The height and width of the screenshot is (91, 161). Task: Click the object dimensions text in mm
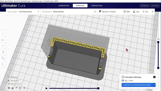coord(15,84)
